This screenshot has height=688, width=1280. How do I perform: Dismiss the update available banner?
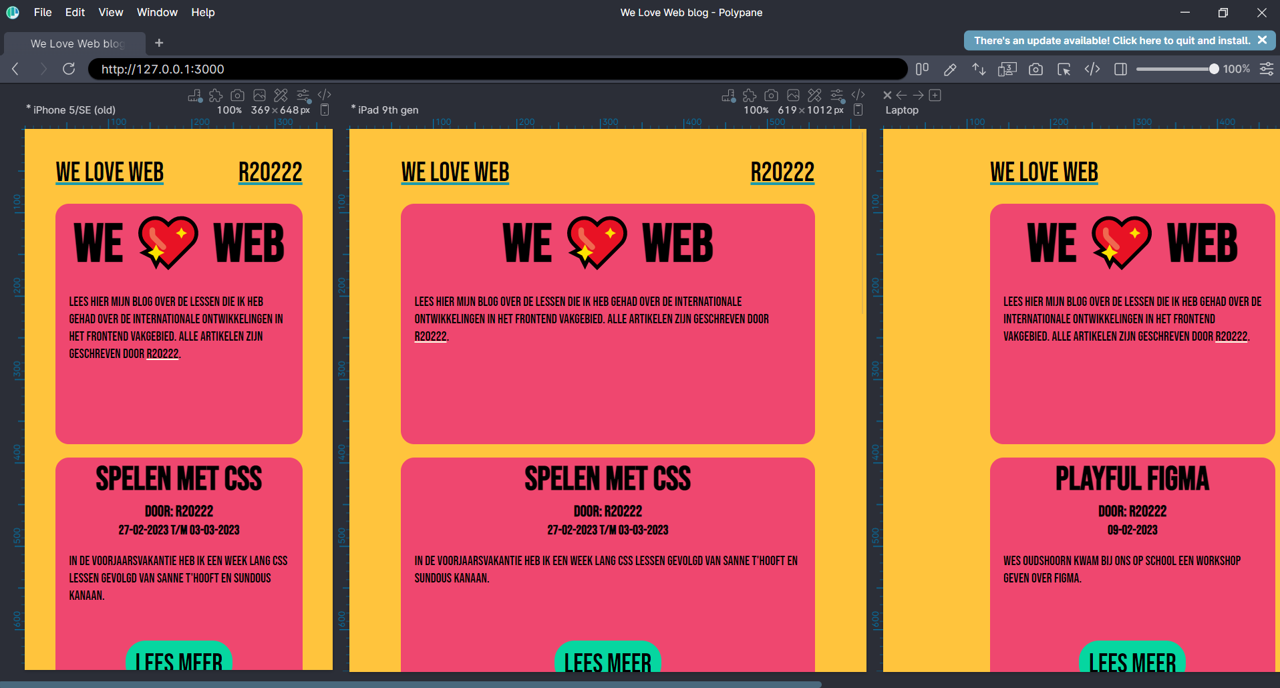point(1262,40)
